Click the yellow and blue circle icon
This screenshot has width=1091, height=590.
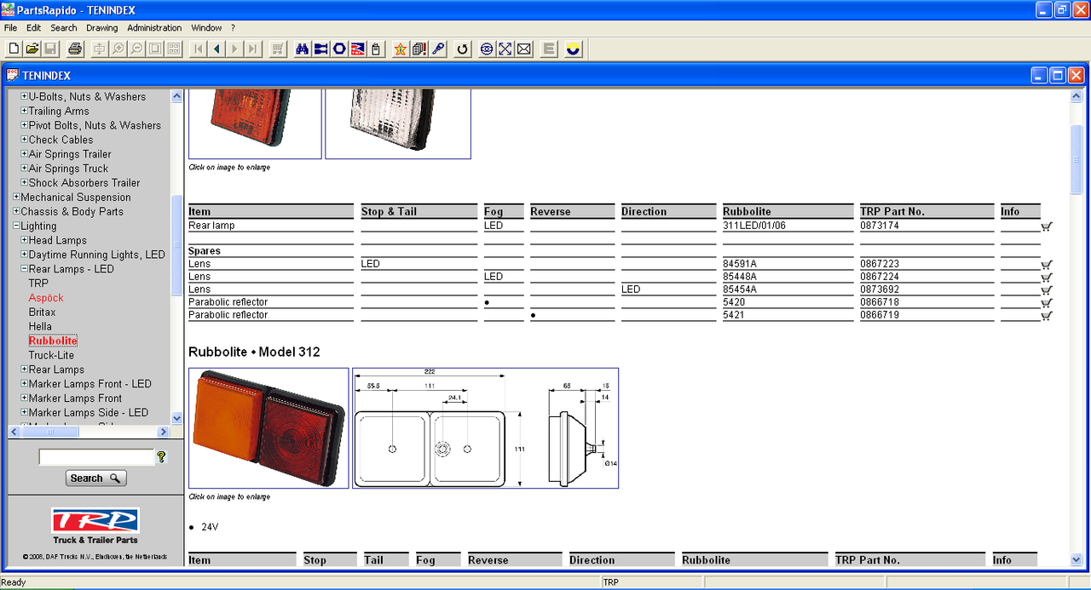click(x=573, y=49)
